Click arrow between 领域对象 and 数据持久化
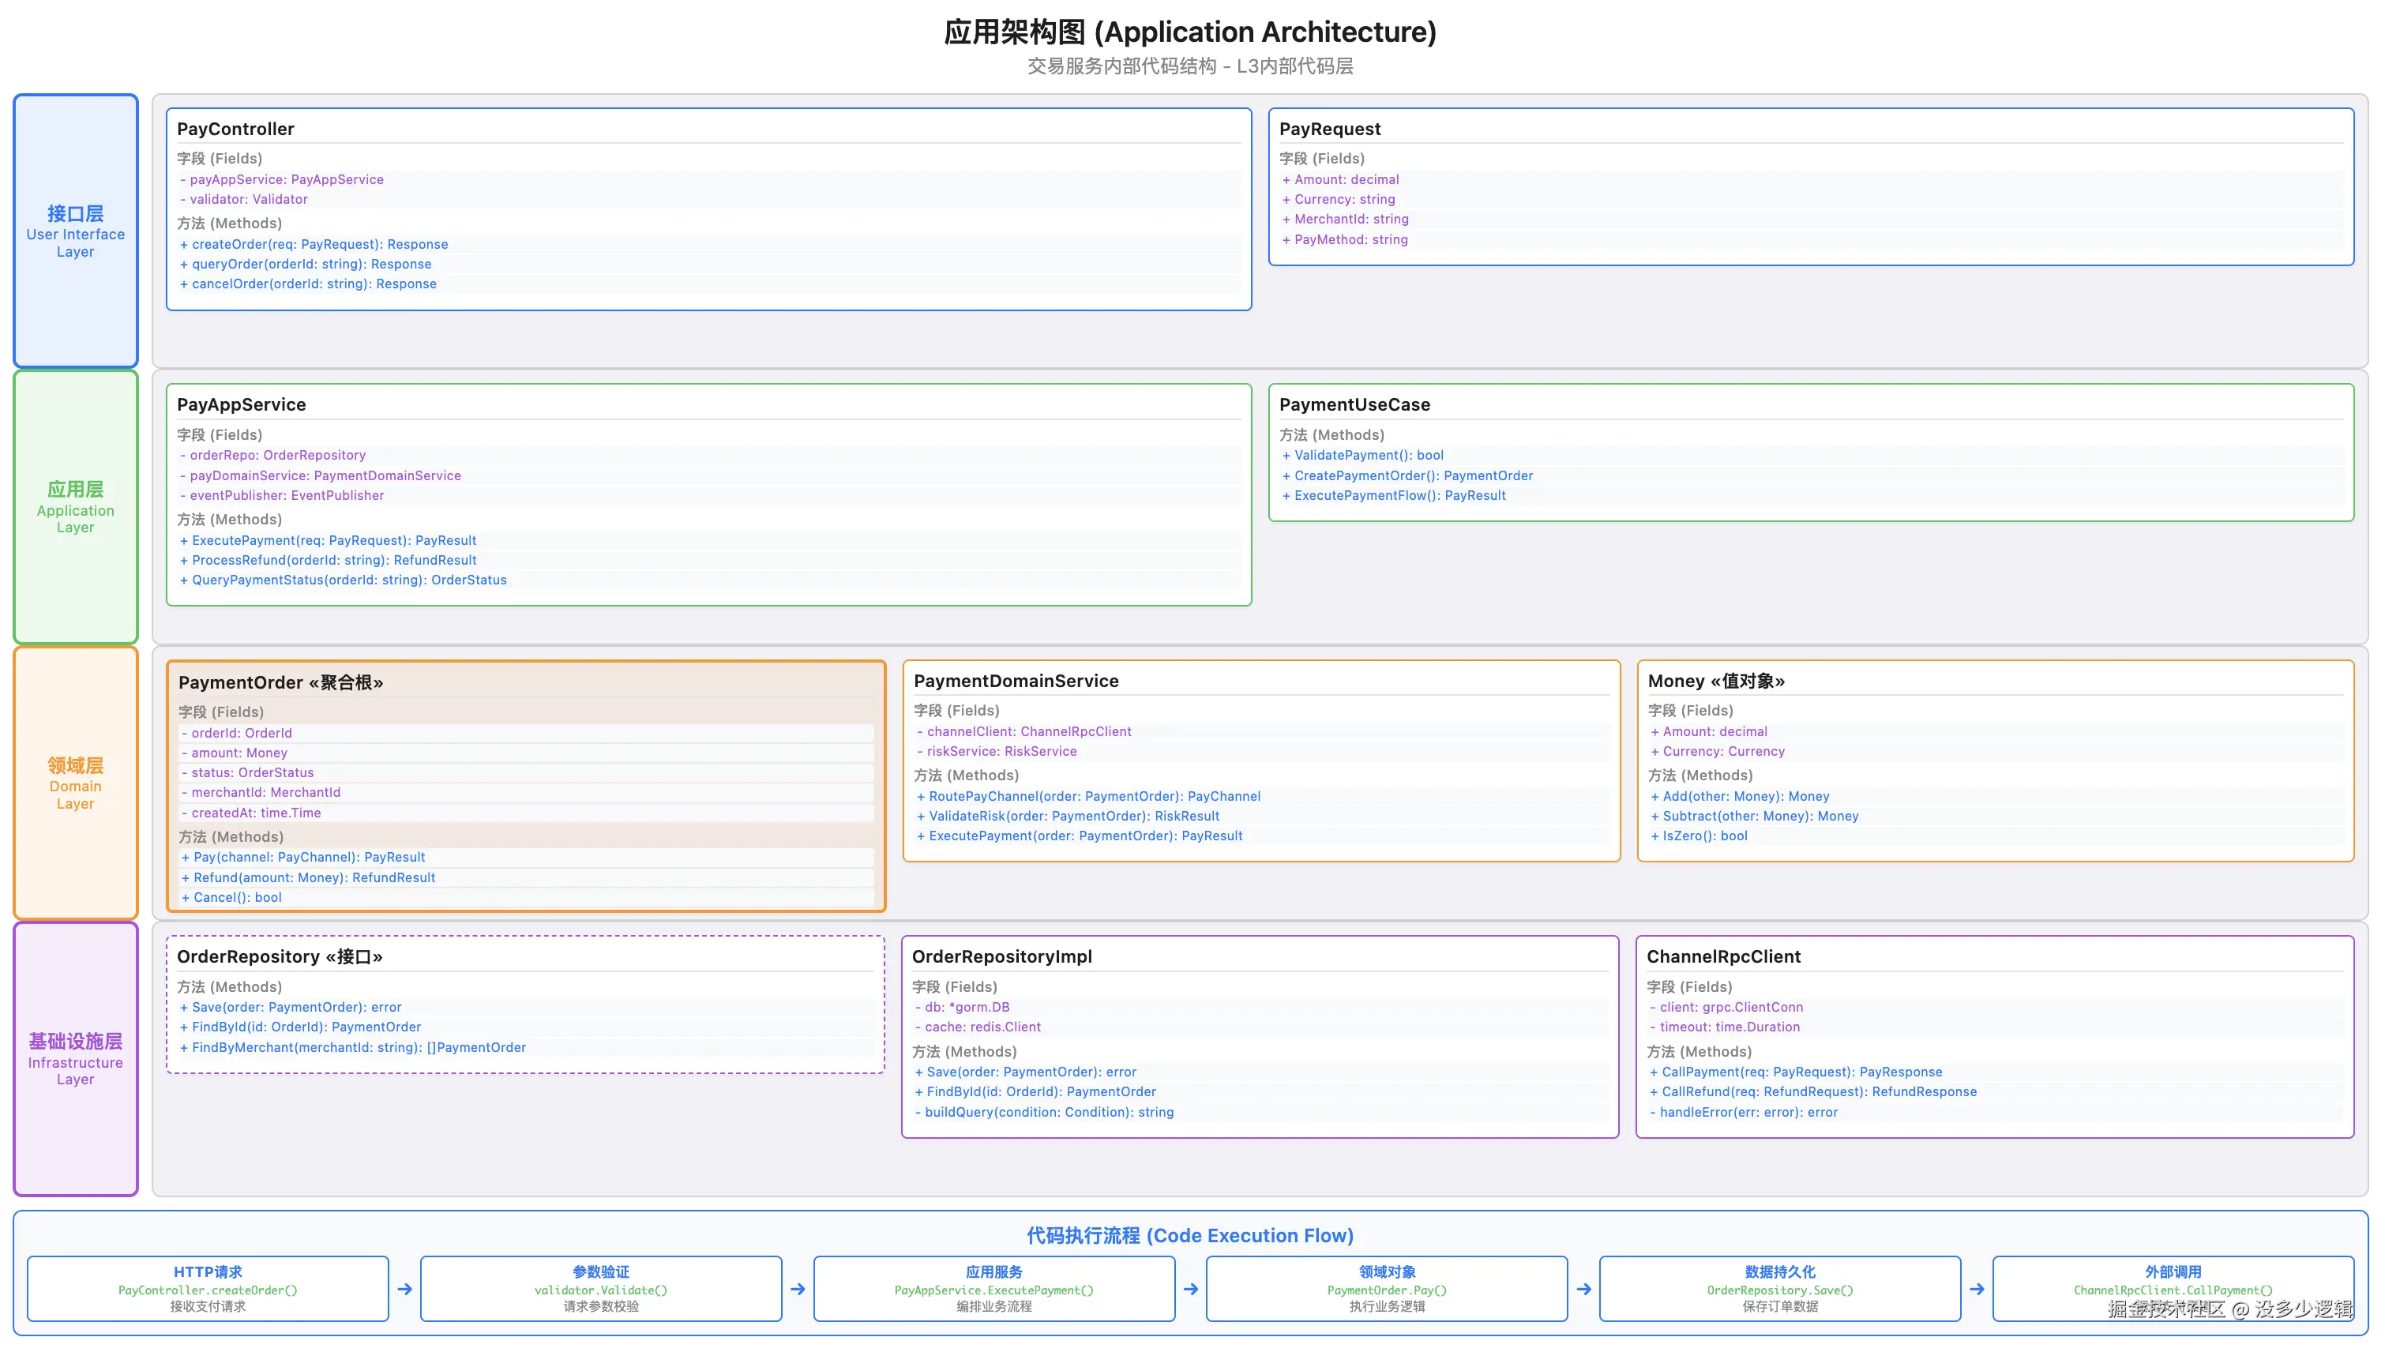The image size is (2385, 1352). click(1583, 1289)
